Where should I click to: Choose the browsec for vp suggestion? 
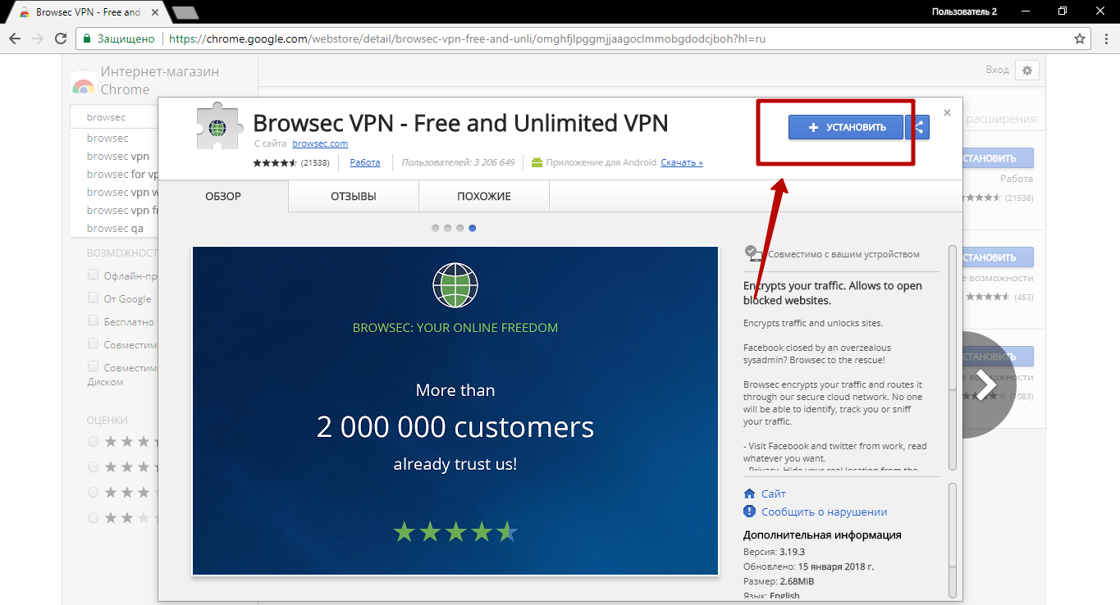pos(121,174)
